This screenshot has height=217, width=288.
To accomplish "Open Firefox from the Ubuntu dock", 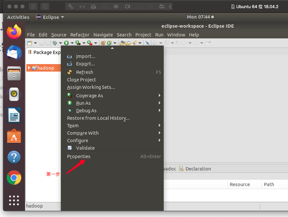I will coord(14,32).
